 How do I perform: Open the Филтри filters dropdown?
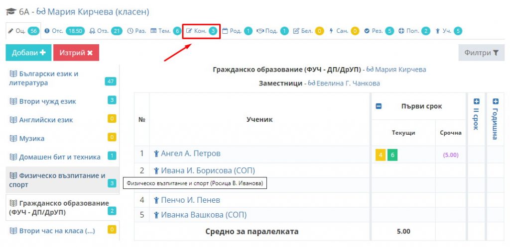(x=481, y=53)
